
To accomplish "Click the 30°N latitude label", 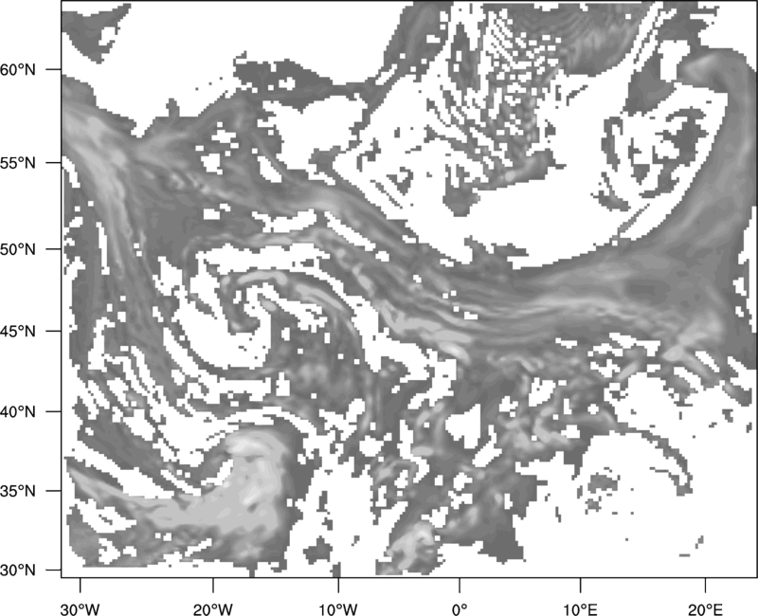I will tap(18, 571).
